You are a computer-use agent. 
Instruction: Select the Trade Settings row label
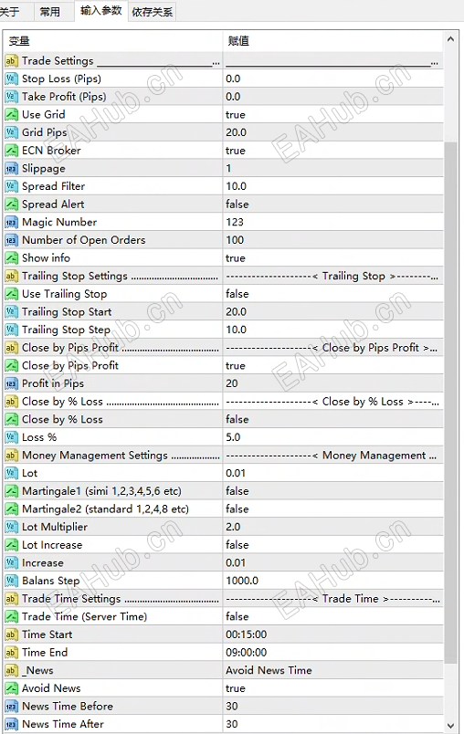click(x=58, y=61)
